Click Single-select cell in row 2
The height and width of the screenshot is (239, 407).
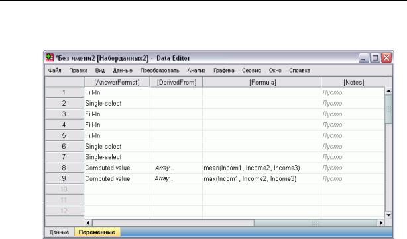click(x=117, y=104)
